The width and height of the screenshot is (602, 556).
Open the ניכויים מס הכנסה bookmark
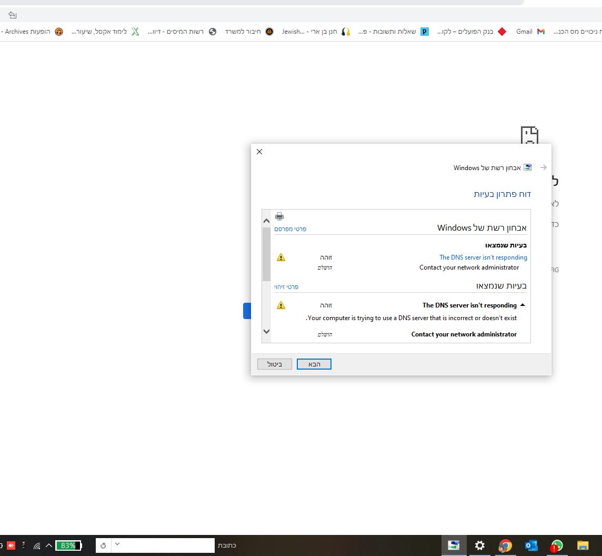[x=577, y=32]
